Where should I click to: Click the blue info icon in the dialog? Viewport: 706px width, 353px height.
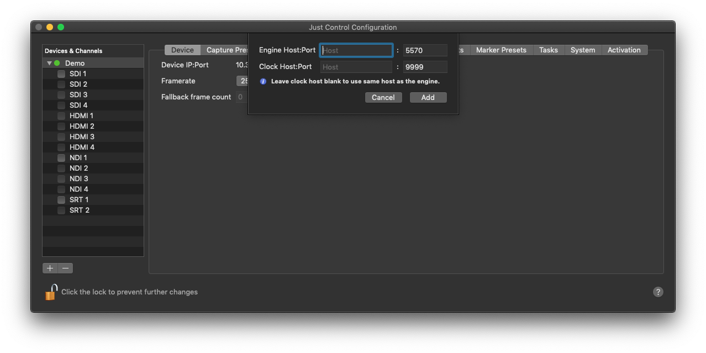click(263, 81)
